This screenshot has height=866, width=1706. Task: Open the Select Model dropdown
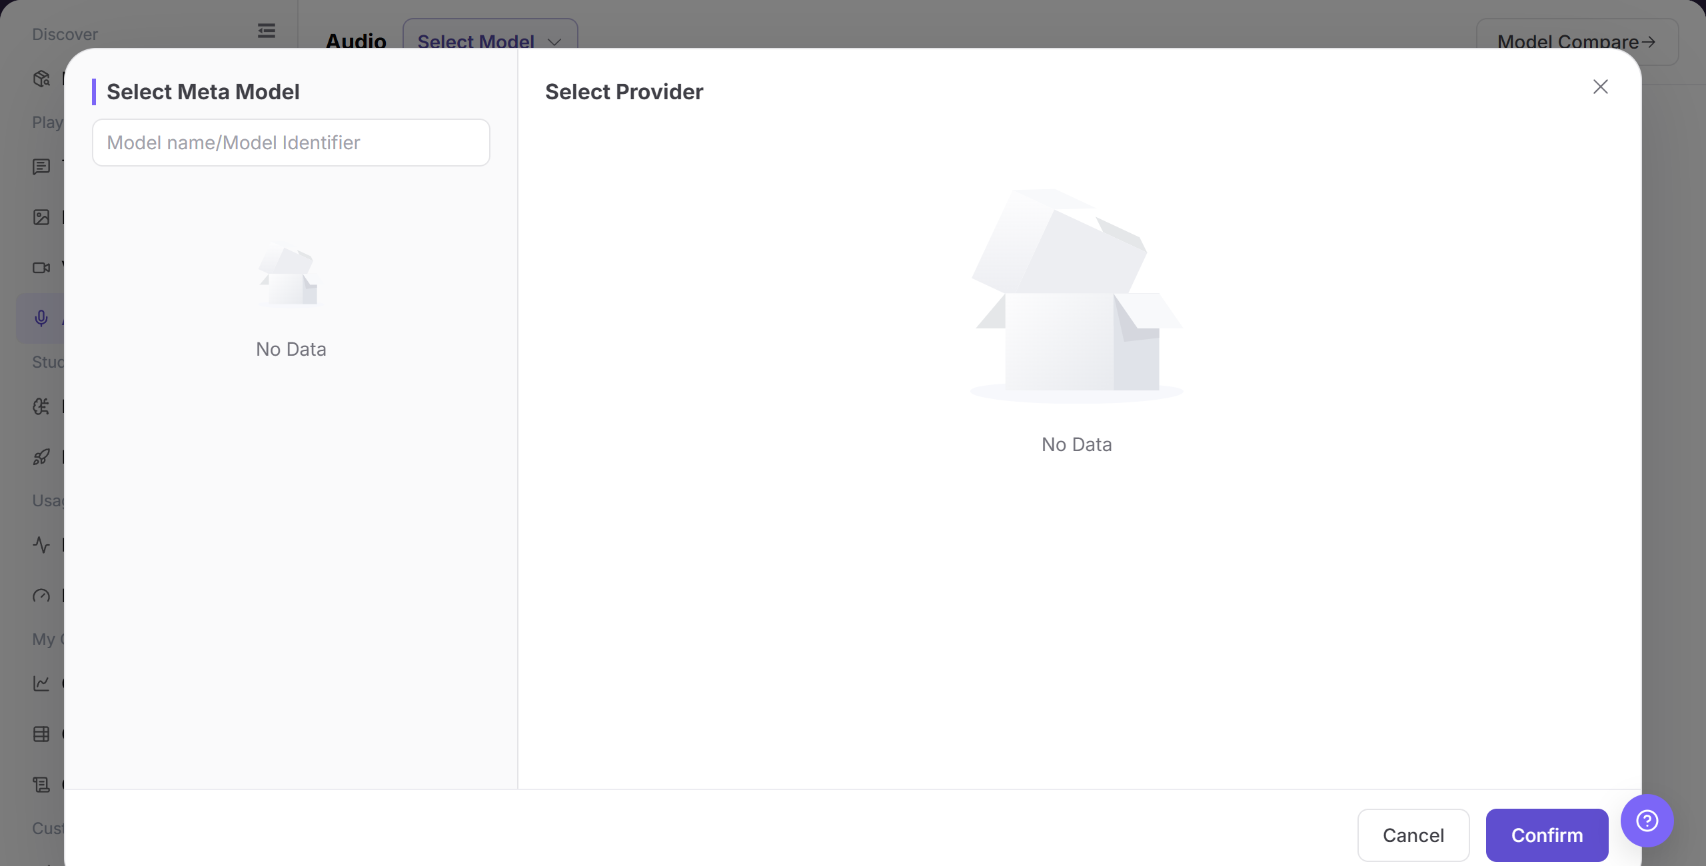pos(490,41)
